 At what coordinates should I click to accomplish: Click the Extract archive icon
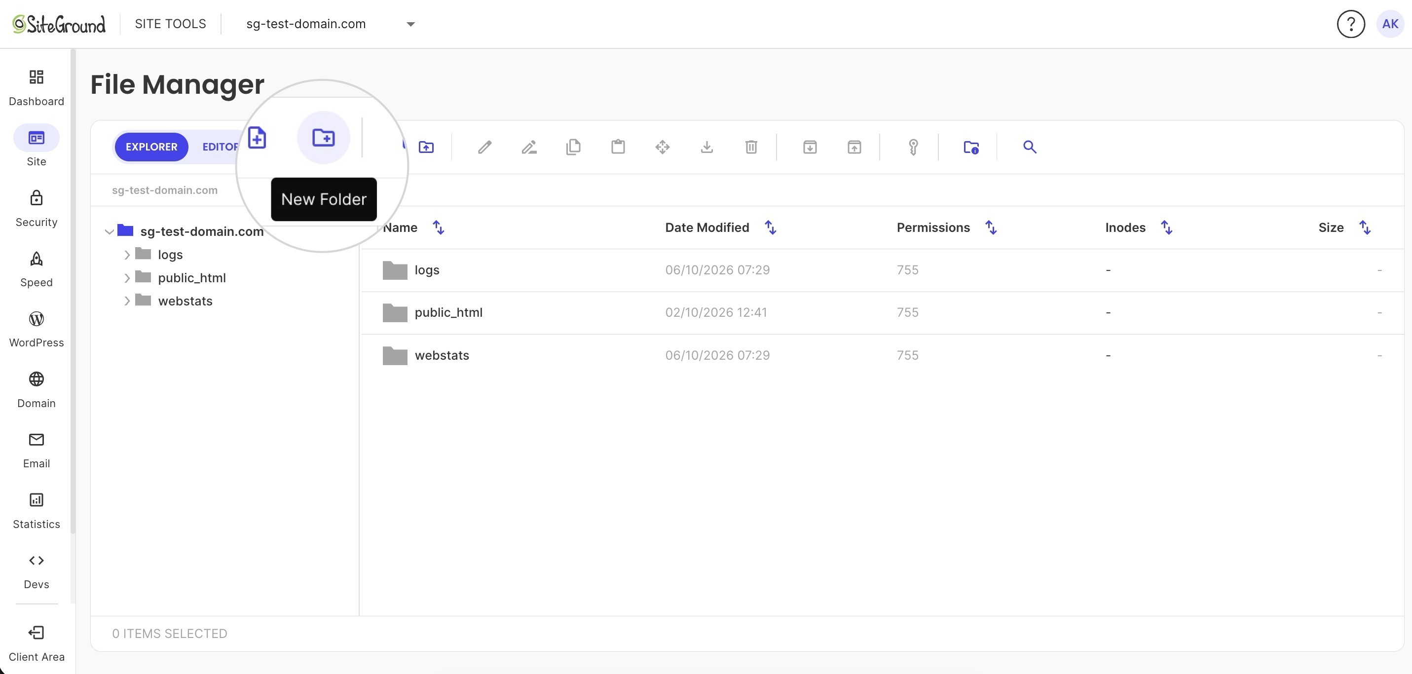point(854,147)
